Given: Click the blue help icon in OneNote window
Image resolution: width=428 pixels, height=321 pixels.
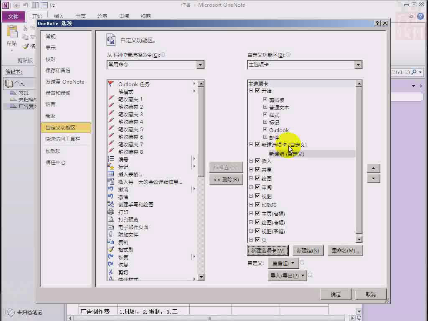Looking at the screenshot, I should pos(420,16).
